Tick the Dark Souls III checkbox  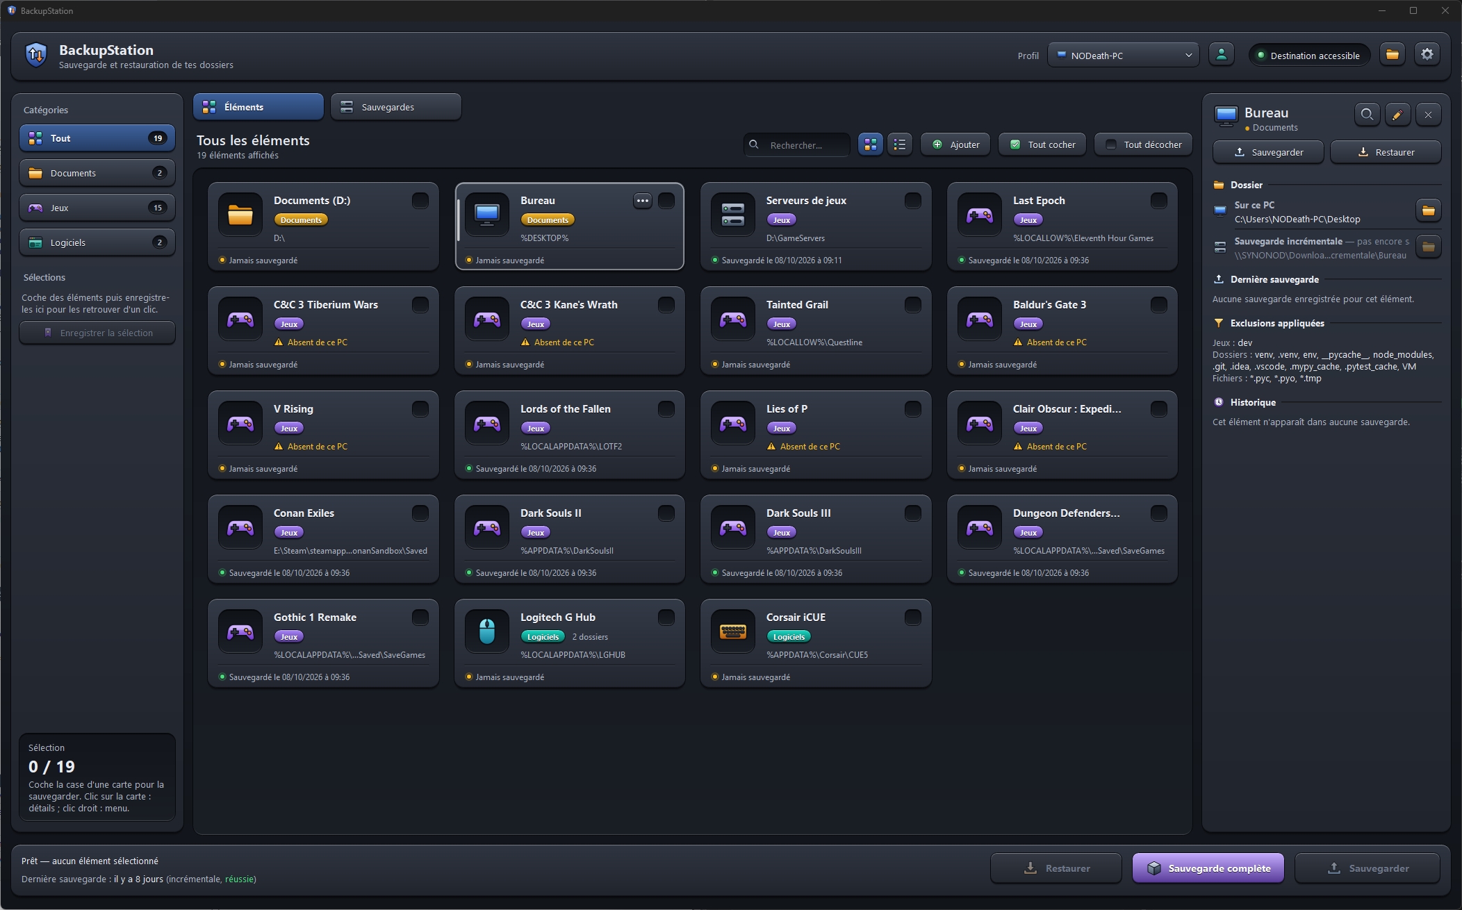pyautogui.click(x=912, y=513)
